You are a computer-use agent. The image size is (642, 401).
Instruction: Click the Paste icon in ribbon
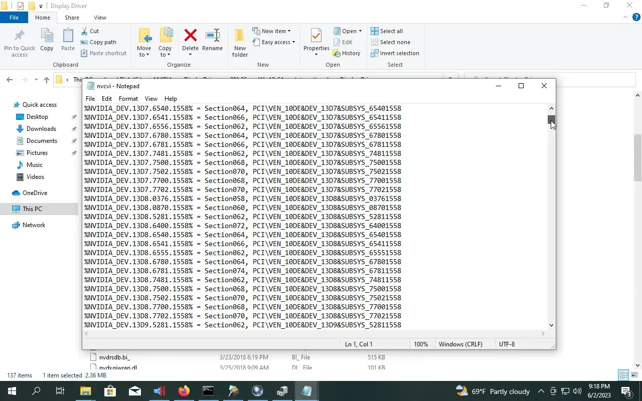coord(68,36)
